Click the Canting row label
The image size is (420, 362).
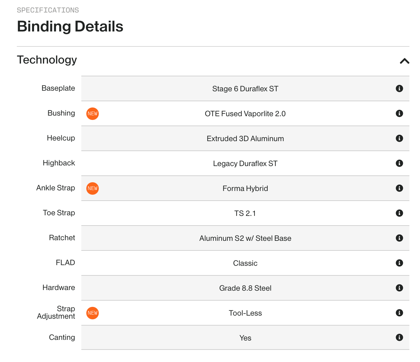coord(62,337)
